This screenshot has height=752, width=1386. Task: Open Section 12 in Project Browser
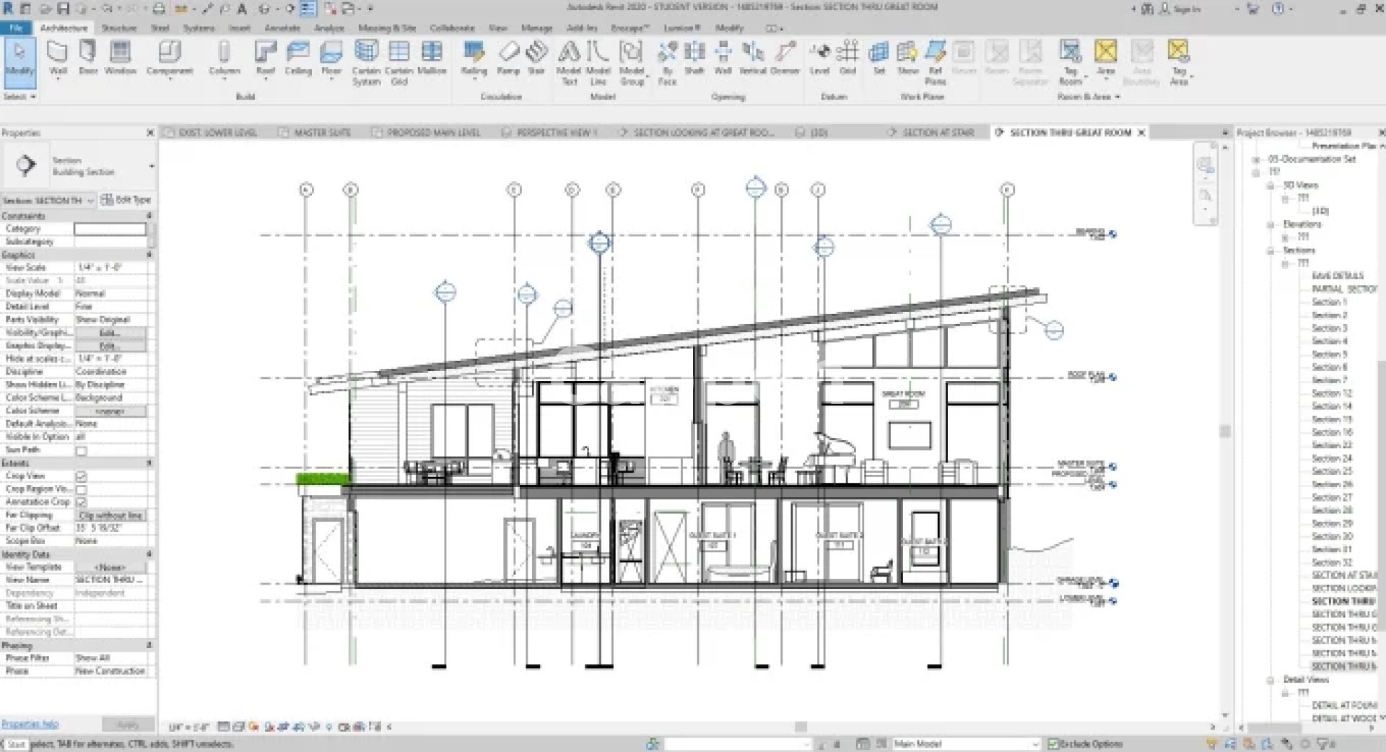[1331, 393]
